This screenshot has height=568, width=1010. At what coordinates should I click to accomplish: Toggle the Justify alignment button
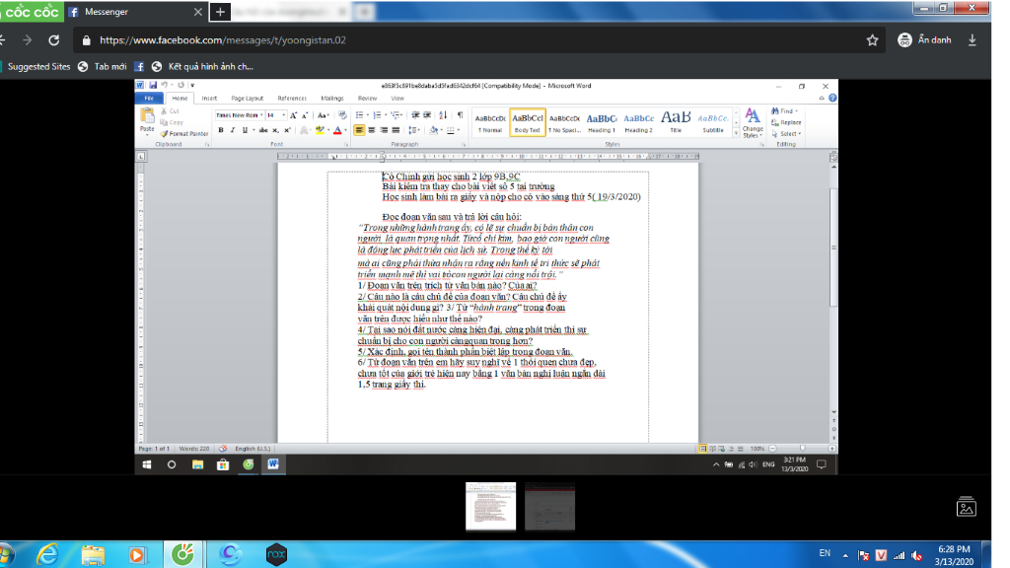[397, 130]
